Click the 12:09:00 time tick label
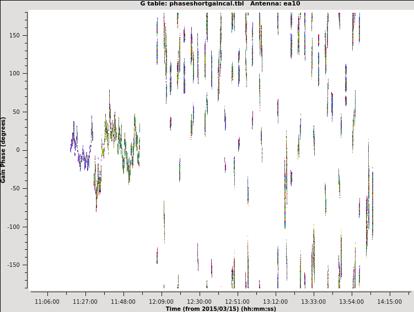The width and height of the screenshot is (414, 312). click(161, 302)
